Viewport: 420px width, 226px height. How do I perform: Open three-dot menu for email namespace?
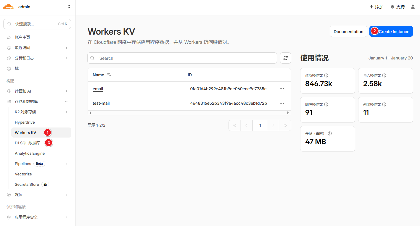click(282, 89)
